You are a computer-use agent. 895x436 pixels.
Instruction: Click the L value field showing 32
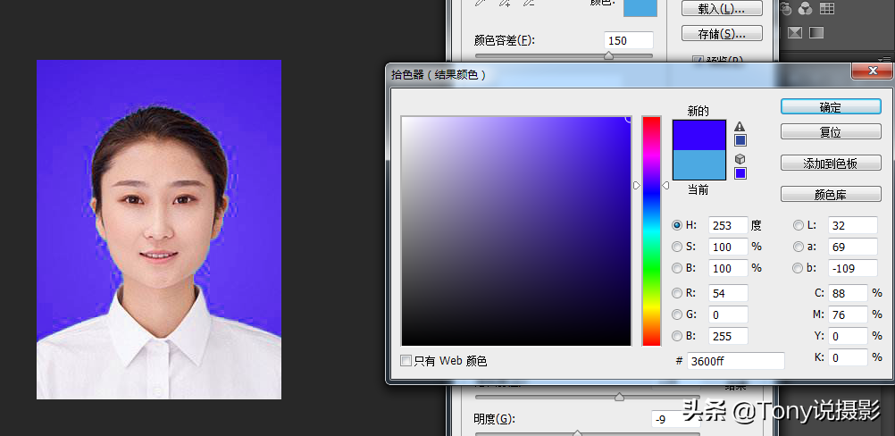[x=853, y=225]
